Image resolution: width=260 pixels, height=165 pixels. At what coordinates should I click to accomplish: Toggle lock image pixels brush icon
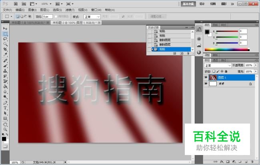click(218, 71)
